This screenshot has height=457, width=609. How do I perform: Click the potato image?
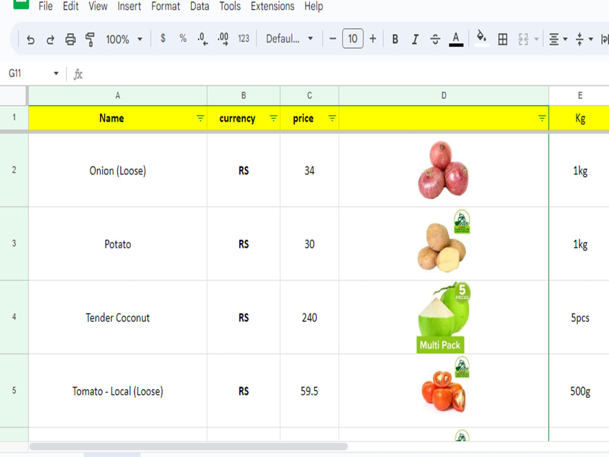click(x=443, y=242)
